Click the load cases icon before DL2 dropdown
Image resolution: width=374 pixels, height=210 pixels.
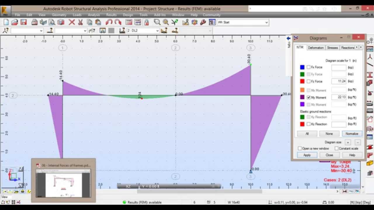coord(122,30)
